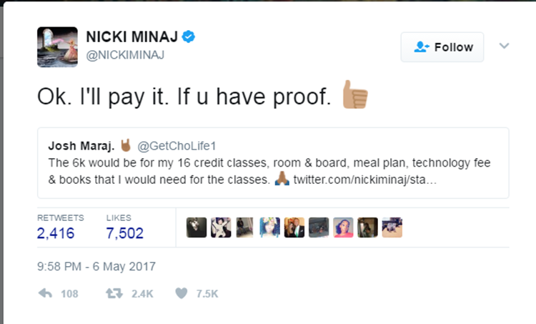The height and width of the screenshot is (324, 536).
Task: Retweet using the retweet arrows icon
Action: click(114, 293)
